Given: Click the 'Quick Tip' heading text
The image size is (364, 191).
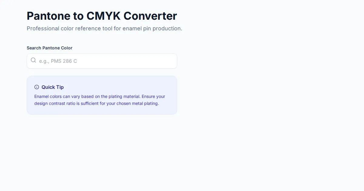Looking at the screenshot, I should pos(52,87).
